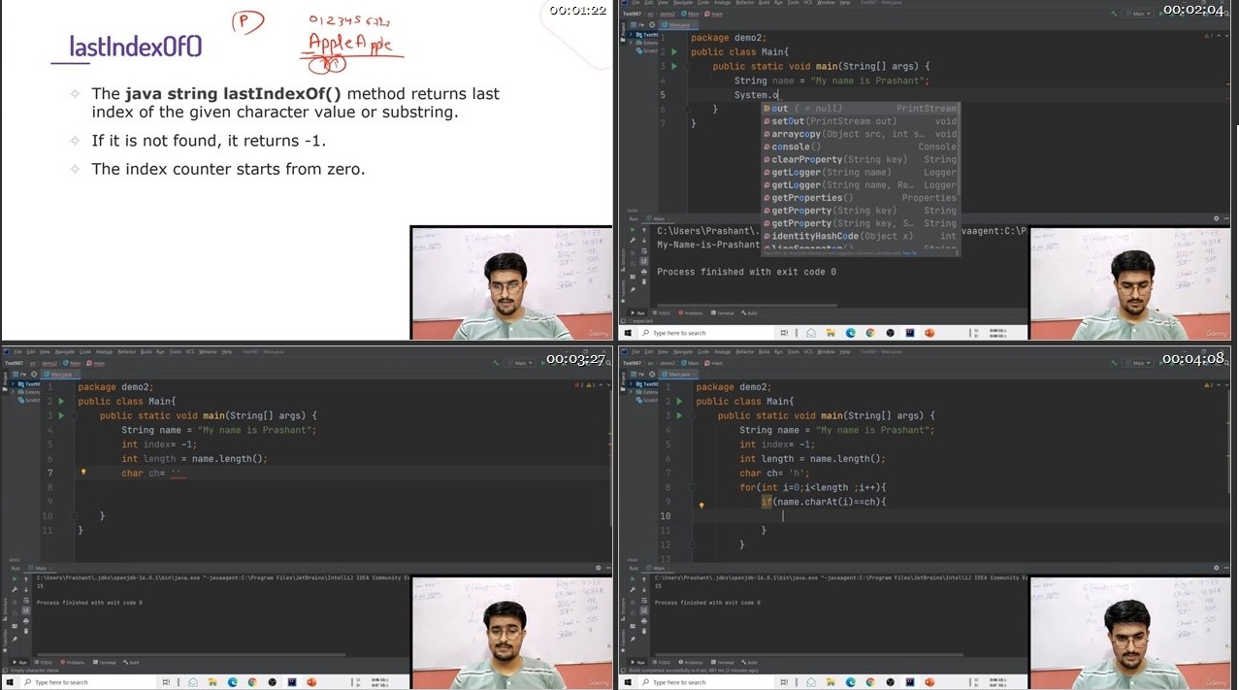Screen dimensions: 1239x690
Task: Expand Test987 project node in 00:02:04 frame
Action: (632, 35)
